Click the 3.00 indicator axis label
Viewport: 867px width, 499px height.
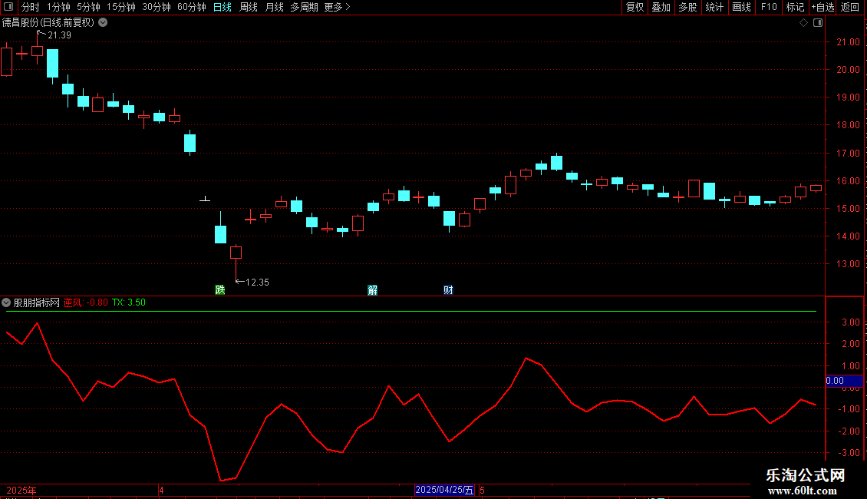coord(850,322)
